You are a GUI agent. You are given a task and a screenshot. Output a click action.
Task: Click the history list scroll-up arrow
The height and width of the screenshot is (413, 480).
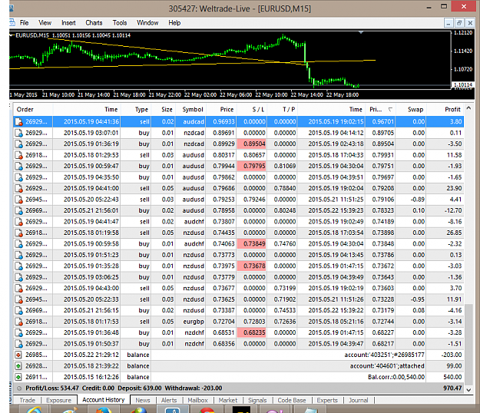point(468,108)
